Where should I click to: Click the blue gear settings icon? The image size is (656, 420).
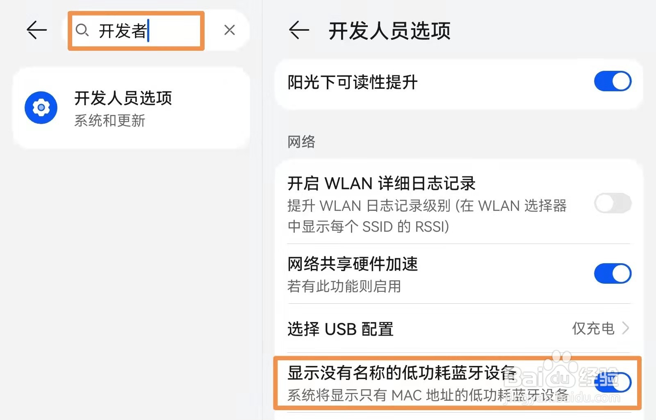41,108
